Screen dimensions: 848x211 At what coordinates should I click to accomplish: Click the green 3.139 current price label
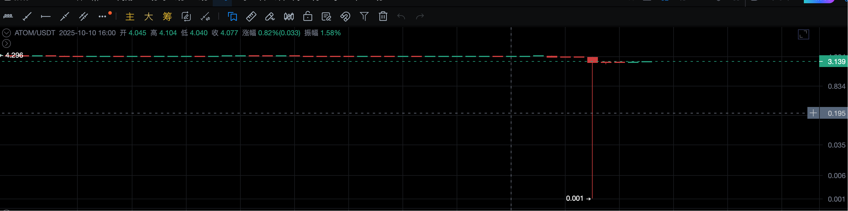click(833, 61)
